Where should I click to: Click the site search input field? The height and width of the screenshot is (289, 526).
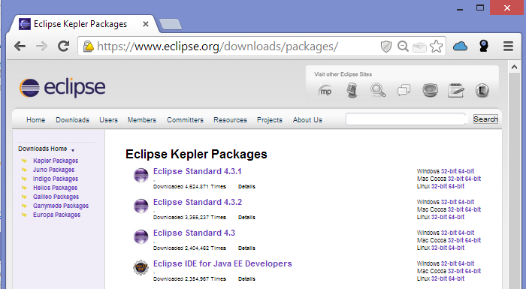(x=406, y=119)
